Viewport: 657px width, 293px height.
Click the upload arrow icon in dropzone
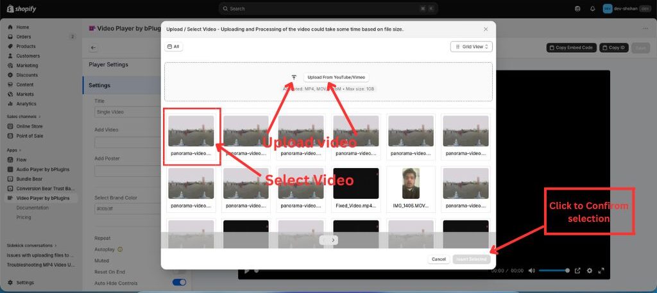coord(294,77)
